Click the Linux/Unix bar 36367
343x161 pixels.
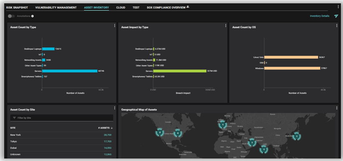pyautogui.click(x=291, y=57)
